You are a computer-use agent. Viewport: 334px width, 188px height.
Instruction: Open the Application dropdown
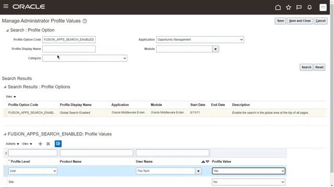[x=200, y=40]
